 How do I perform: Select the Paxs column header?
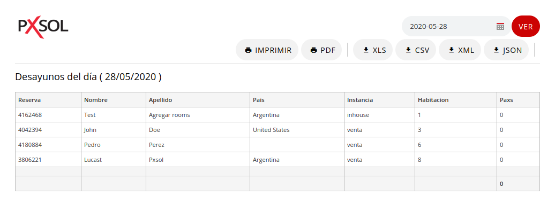click(506, 100)
